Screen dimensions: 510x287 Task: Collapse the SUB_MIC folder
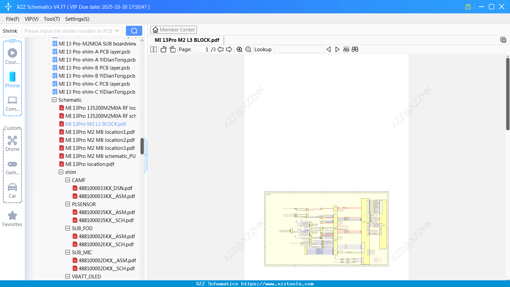click(68, 252)
